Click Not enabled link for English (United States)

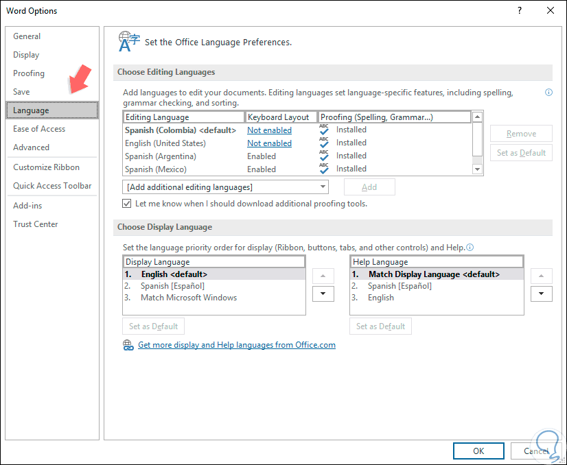[269, 143]
